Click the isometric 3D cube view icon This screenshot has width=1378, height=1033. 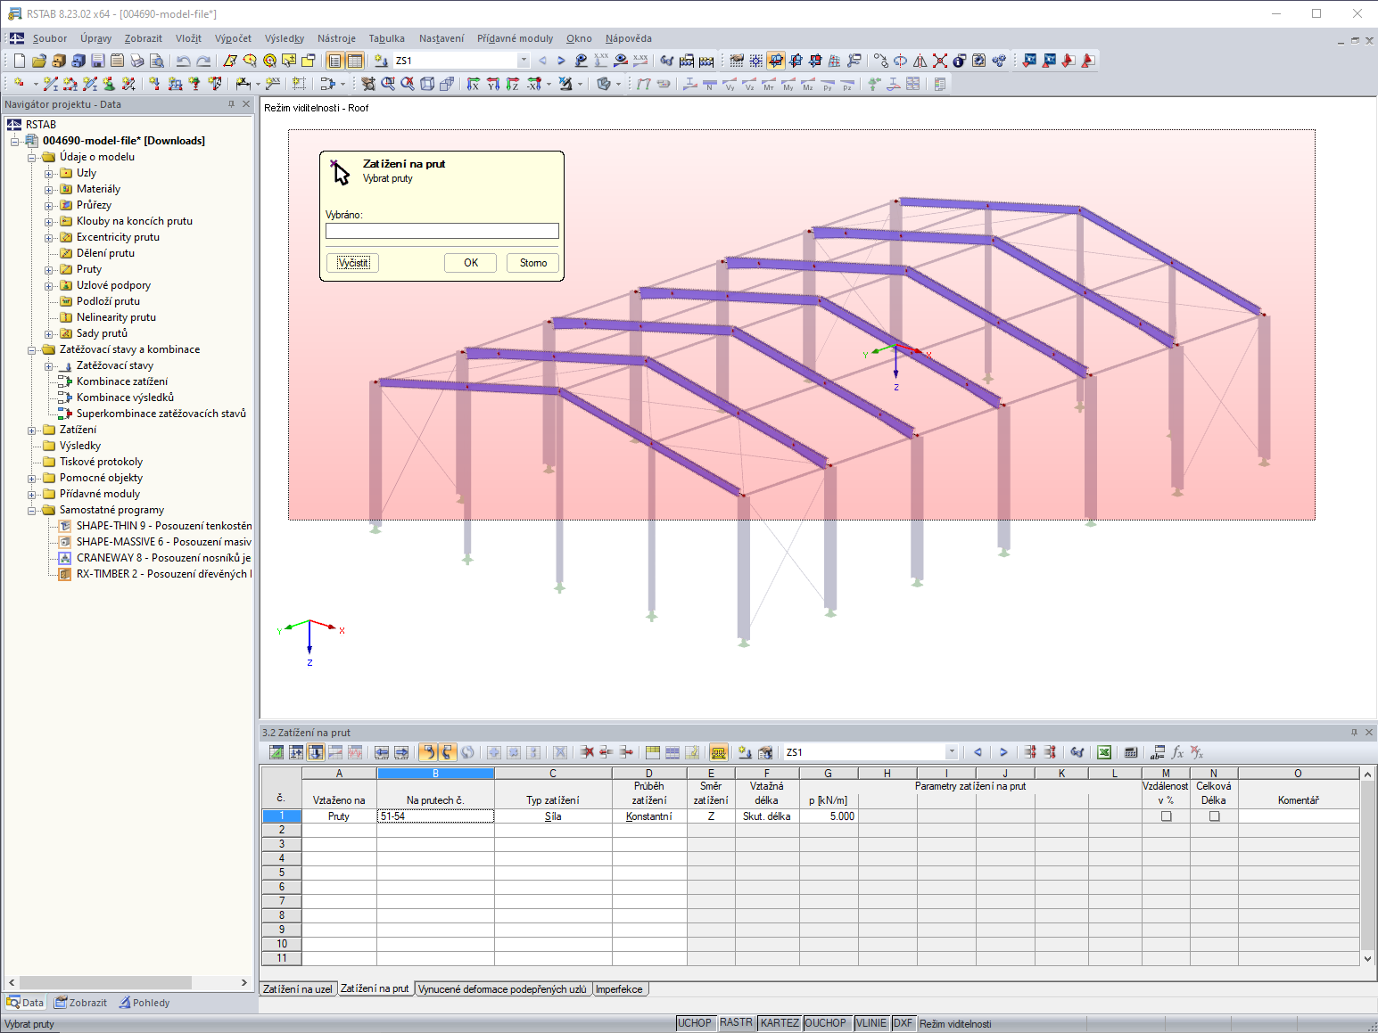point(427,84)
